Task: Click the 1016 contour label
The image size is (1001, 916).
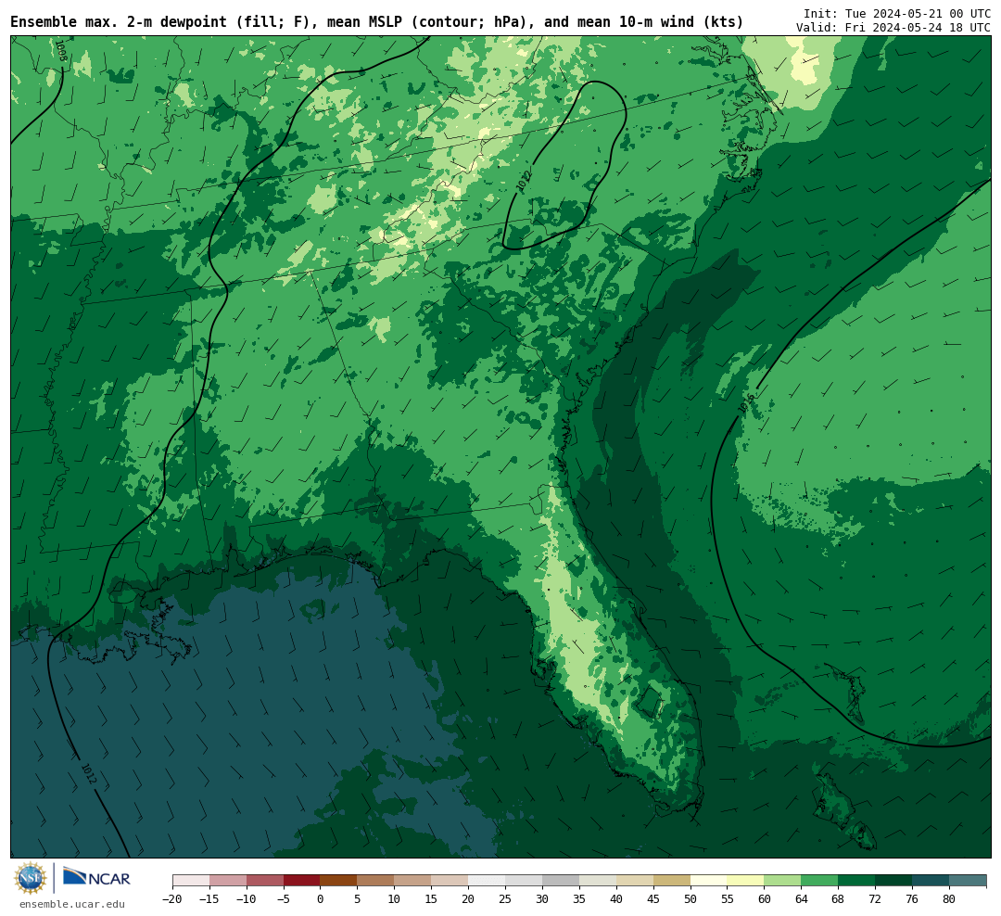Action: pyautogui.click(x=745, y=402)
